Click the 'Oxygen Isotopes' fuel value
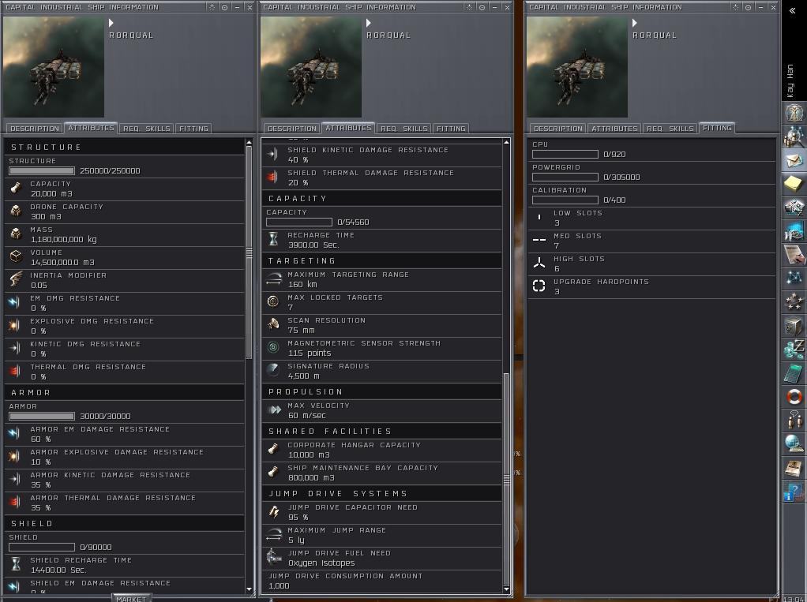This screenshot has height=602, width=807. (x=321, y=563)
